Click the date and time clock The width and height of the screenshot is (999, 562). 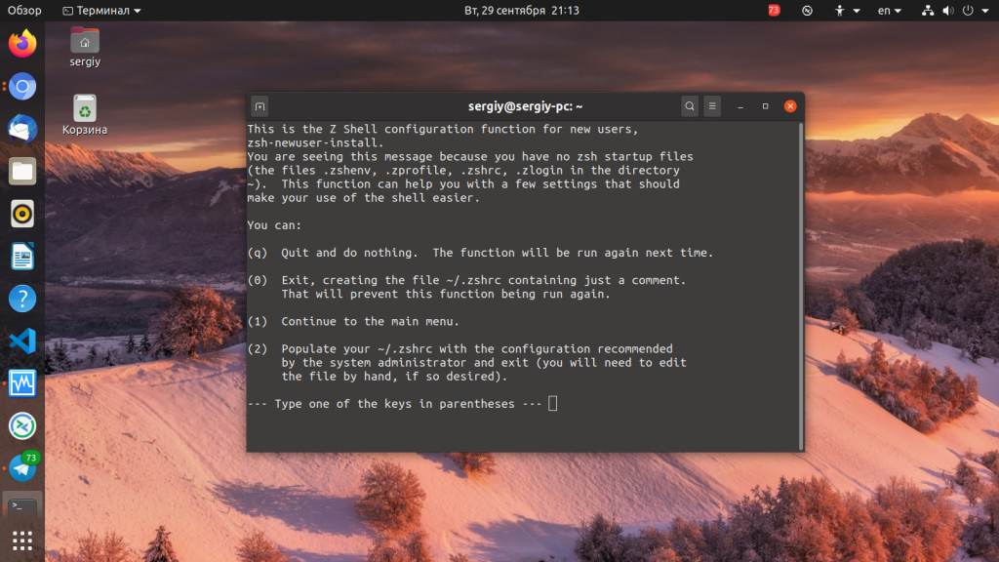[522, 11]
